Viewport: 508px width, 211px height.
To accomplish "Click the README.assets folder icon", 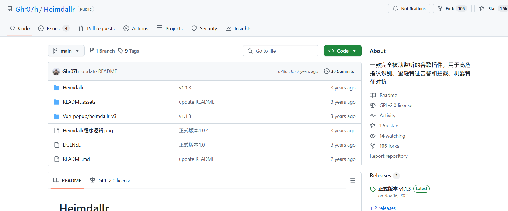I will click(57, 102).
